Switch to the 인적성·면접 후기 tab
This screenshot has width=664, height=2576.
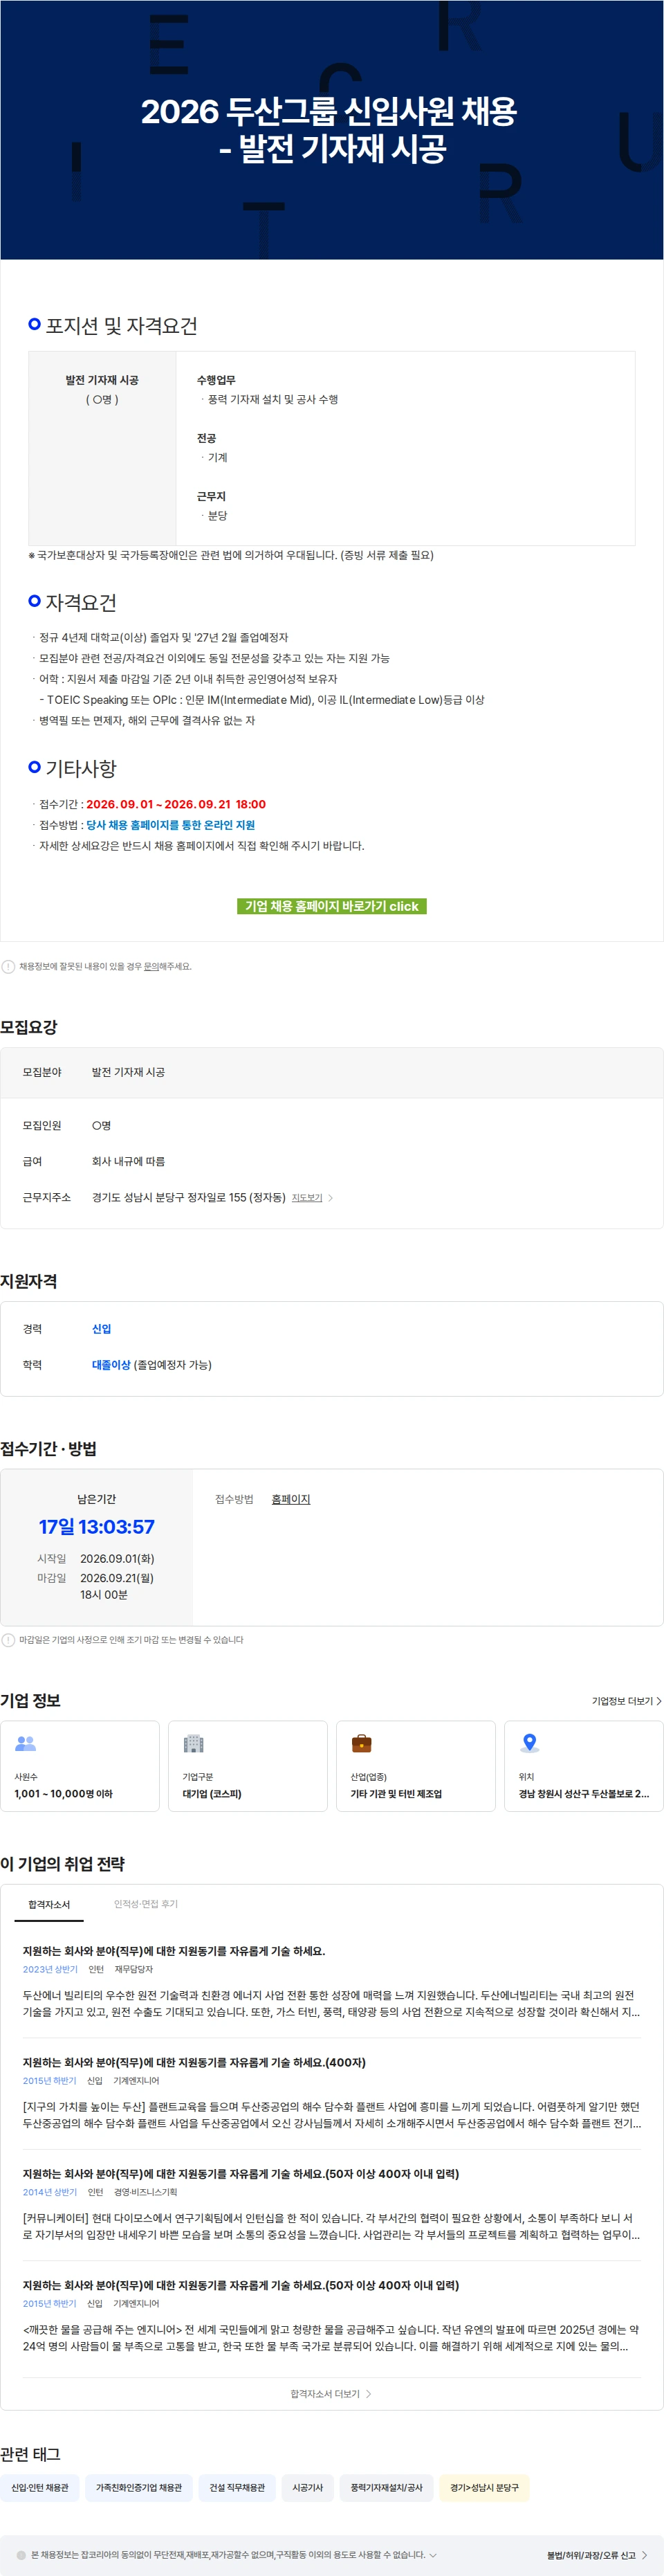click(146, 1903)
